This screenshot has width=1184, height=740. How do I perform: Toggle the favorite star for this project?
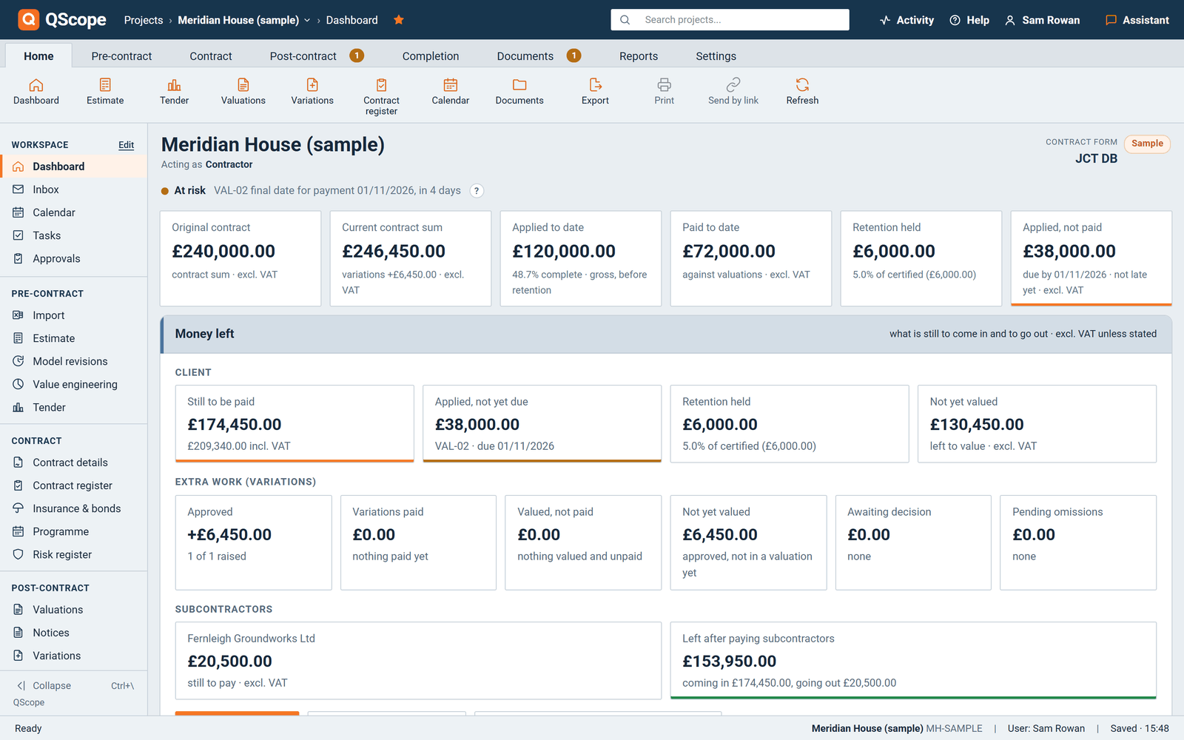399,20
